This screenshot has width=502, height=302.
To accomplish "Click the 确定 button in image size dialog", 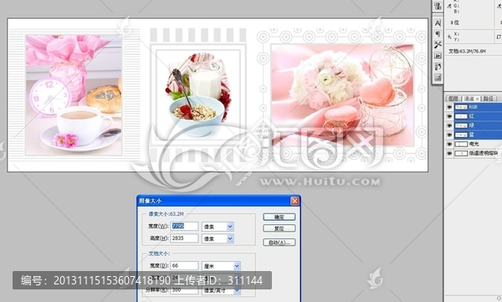I will click(x=279, y=218).
